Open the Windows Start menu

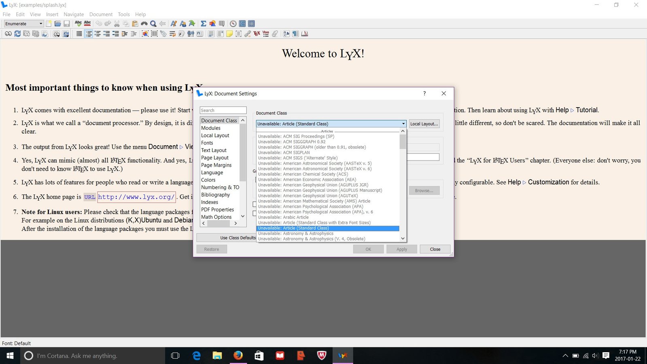point(10,356)
